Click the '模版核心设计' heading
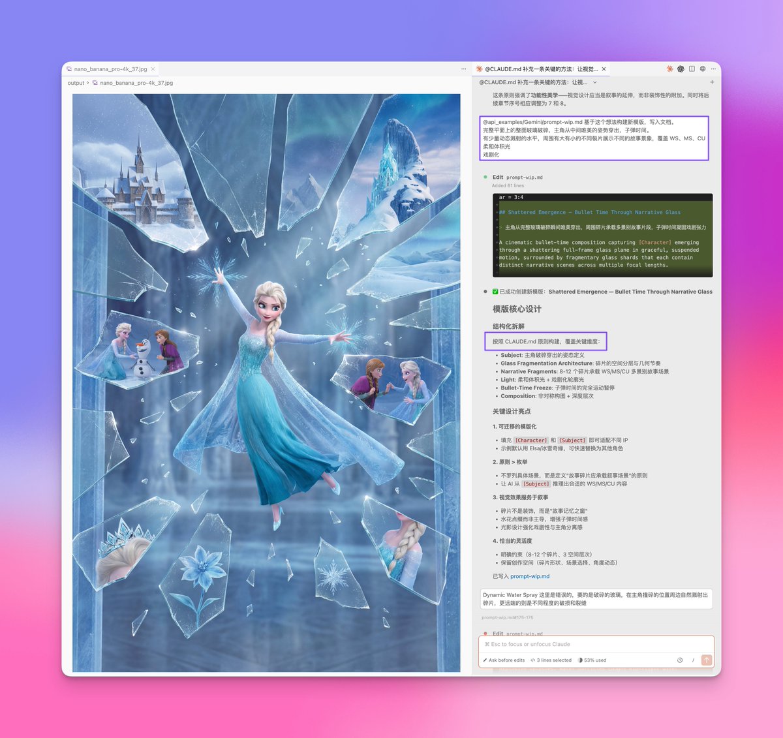This screenshot has width=783, height=738. click(x=517, y=309)
